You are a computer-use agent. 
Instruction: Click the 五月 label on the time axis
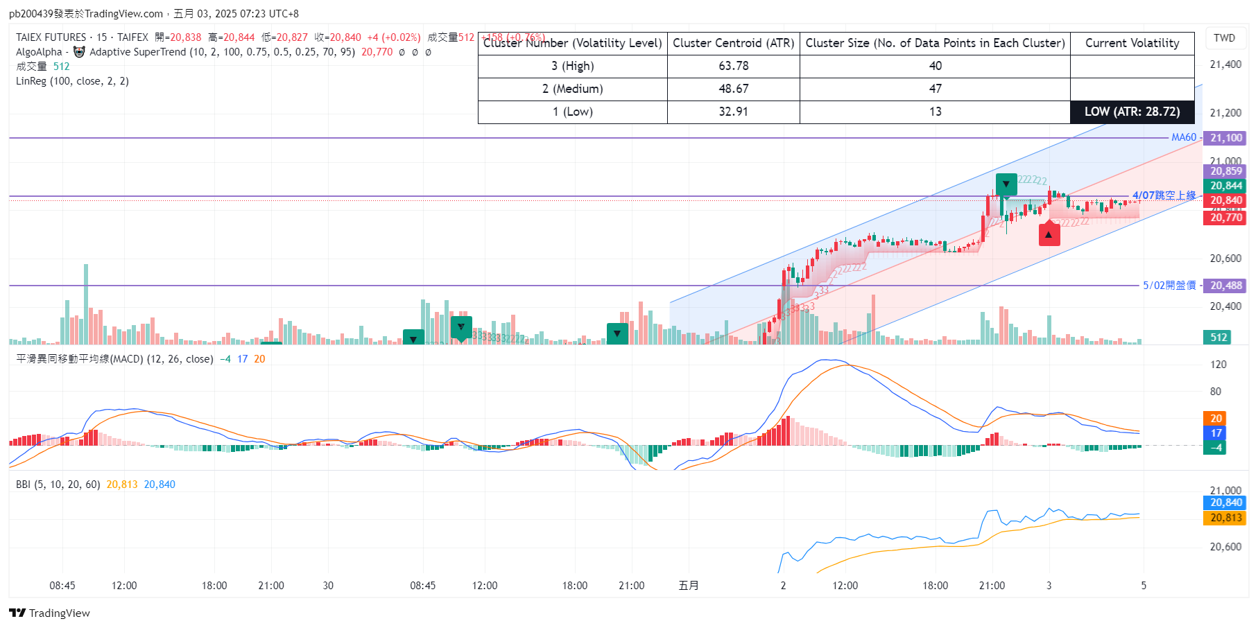pos(689,586)
